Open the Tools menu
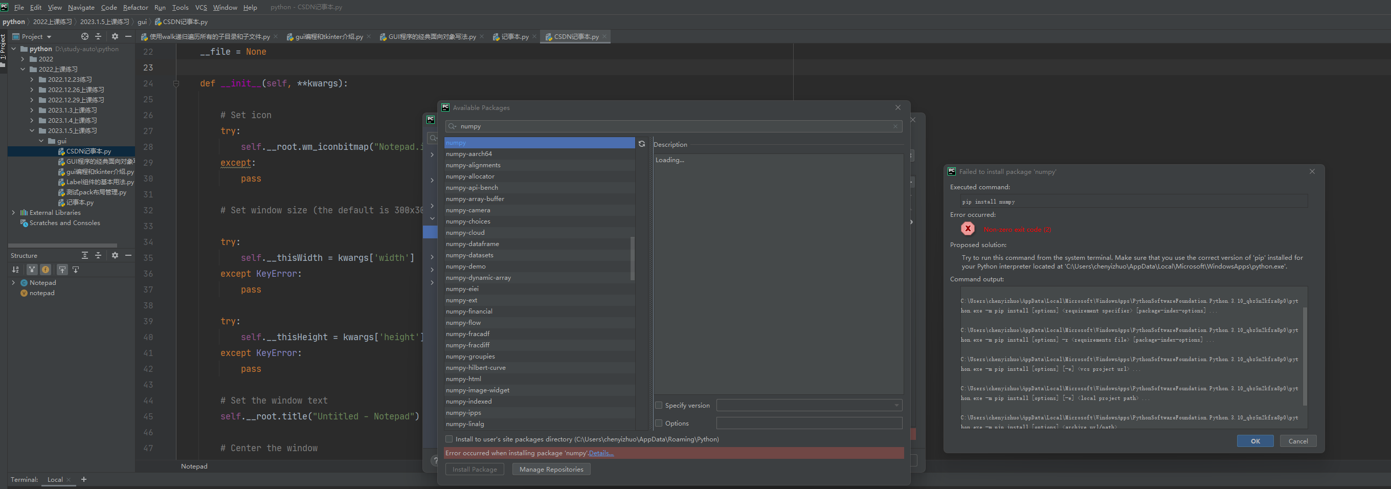The image size is (1391, 489). coord(180,7)
